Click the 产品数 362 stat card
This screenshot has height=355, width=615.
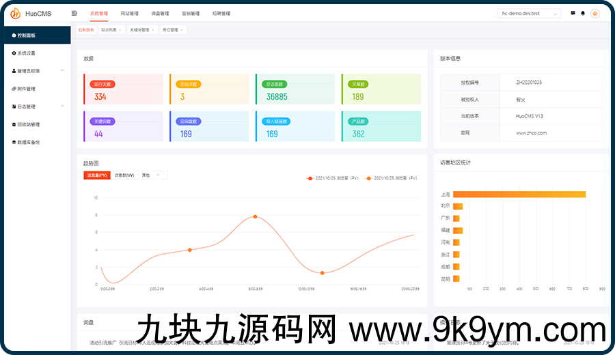(381, 126)
